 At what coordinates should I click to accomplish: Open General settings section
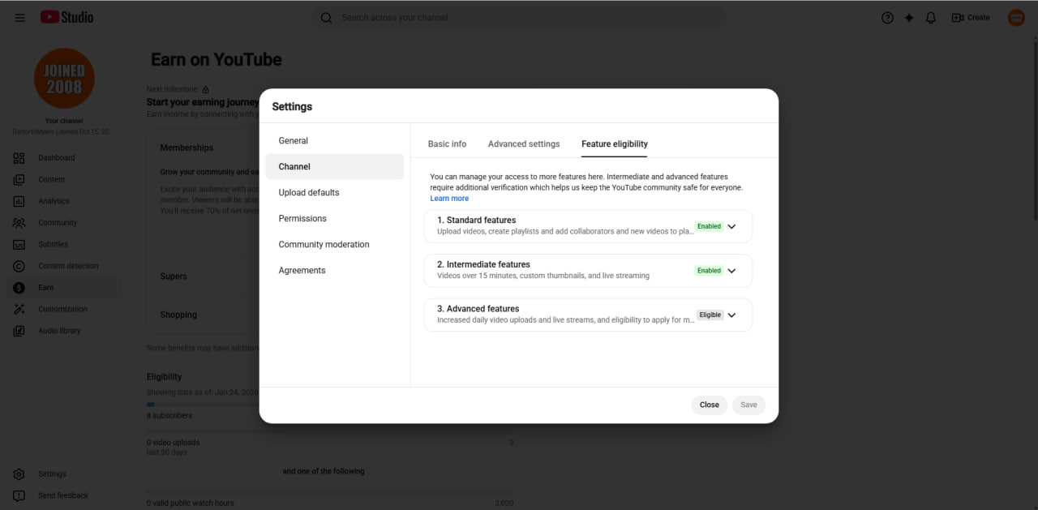(x=334, y=140)
